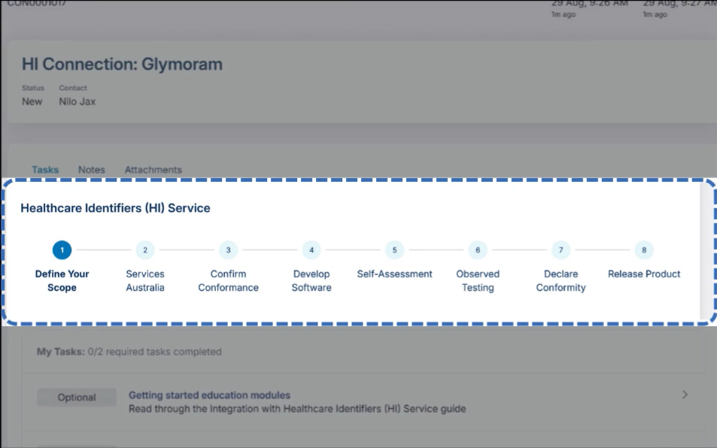Click the '29 Aug, 9:26 AM' timestamp
The width and height of the screenshot is (717, 448).
pyautogui.click(x=576, y=5)
